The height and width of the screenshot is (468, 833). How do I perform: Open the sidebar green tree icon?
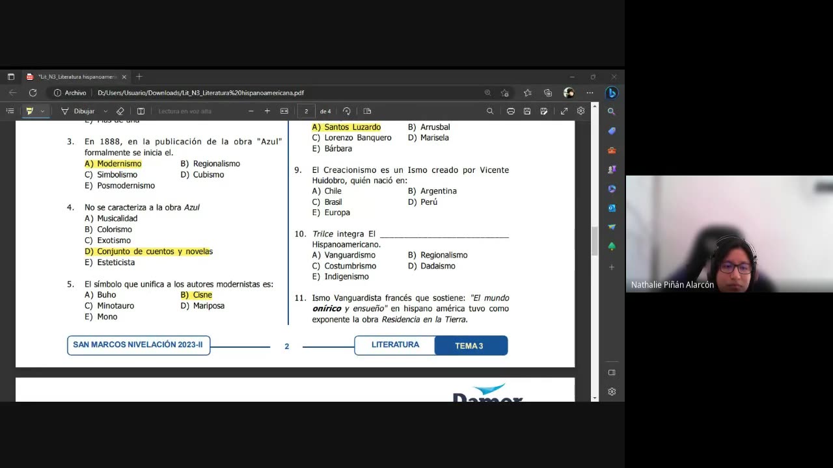[x=612, y=247]
